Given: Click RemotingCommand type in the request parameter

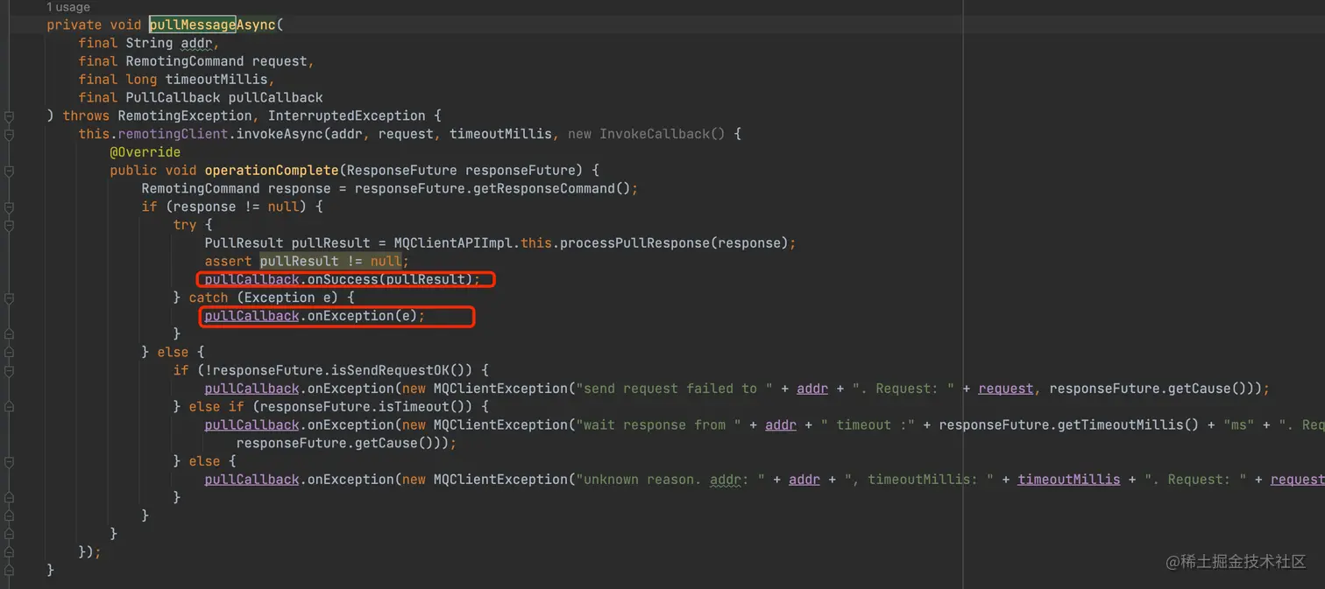Looking at the screenshot, I should click(185, 61).
